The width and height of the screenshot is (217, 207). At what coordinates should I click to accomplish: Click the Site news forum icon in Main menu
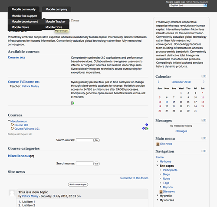tap(158, 144)
